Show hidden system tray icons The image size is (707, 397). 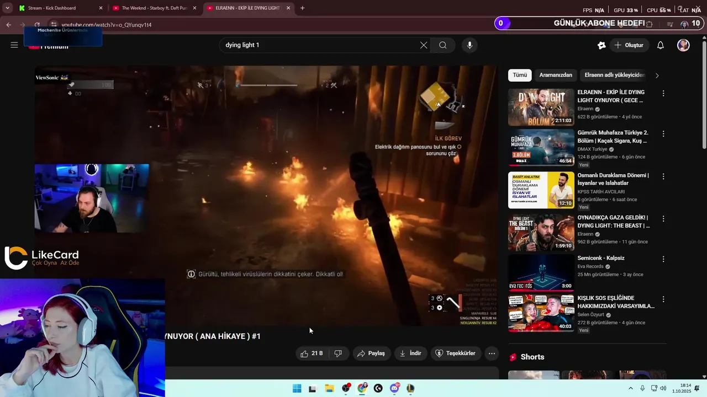(630, 388)
